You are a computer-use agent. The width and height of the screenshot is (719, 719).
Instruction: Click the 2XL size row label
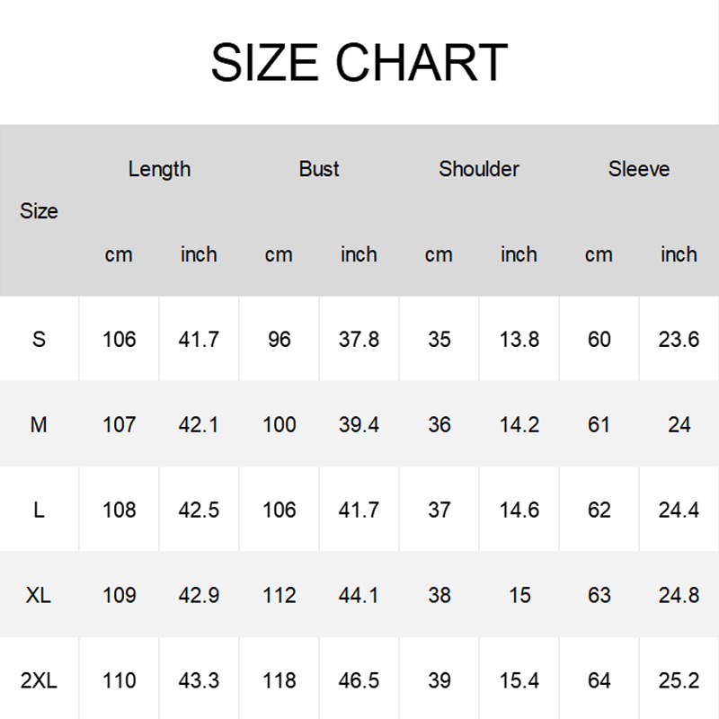click(x=39, y=680)
